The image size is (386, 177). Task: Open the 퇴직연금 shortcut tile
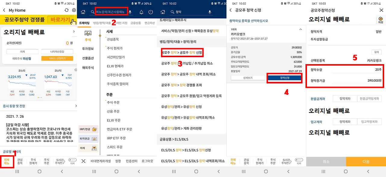coord(88,139)
